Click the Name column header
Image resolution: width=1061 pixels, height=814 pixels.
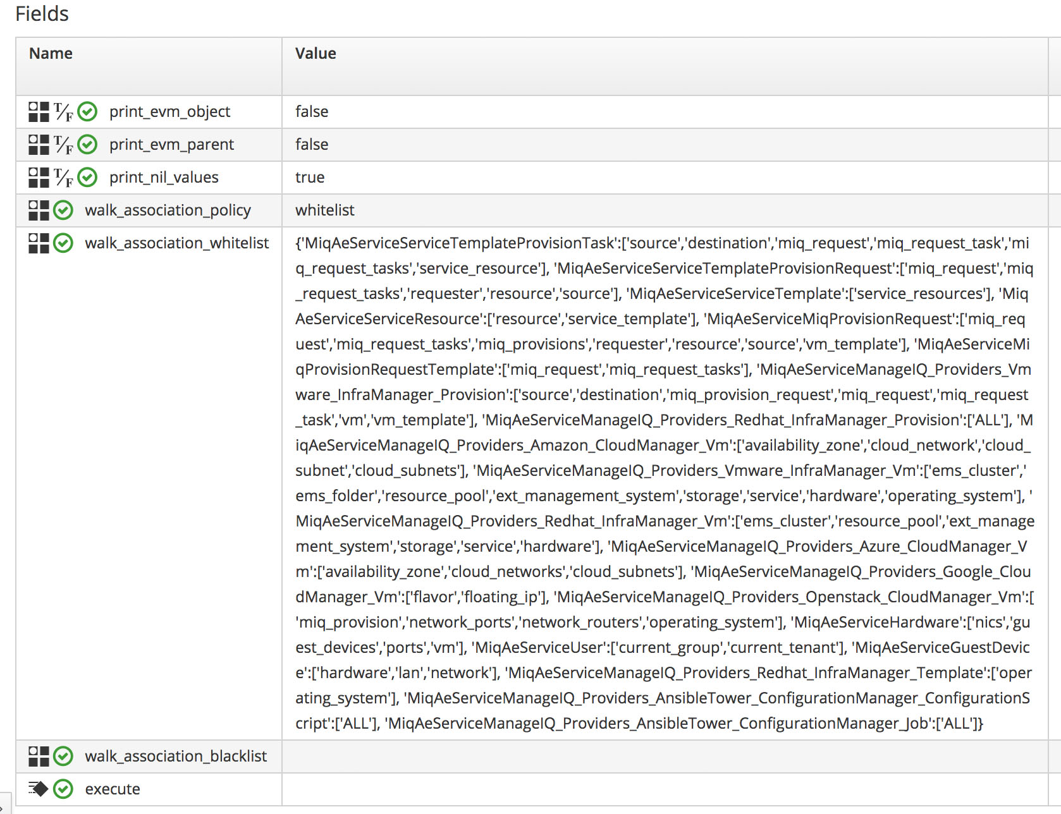(x=51, y=54)
